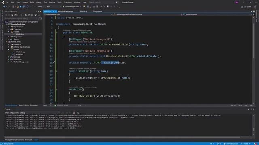Viewport: 259px width, 145px height.
Task: Close the Solution Explorer panel
Action: click(40, 12)
